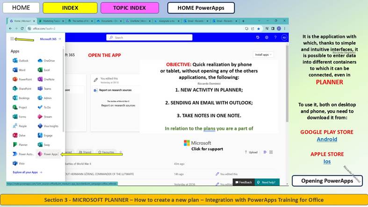
Task: Open the Ios Apple Store link
Action: click(327, 162)
